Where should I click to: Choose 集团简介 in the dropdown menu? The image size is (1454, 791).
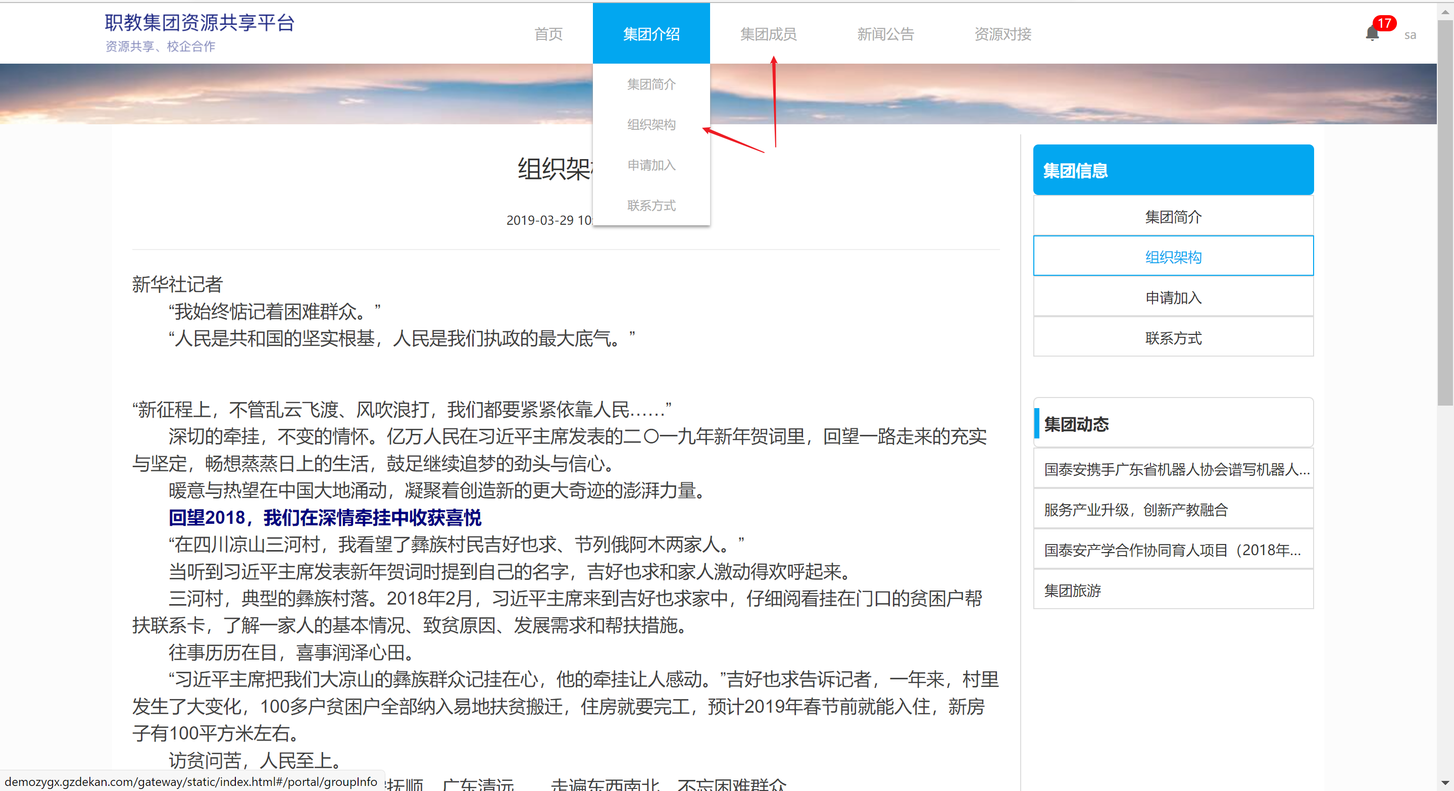[x=651, y=84]
